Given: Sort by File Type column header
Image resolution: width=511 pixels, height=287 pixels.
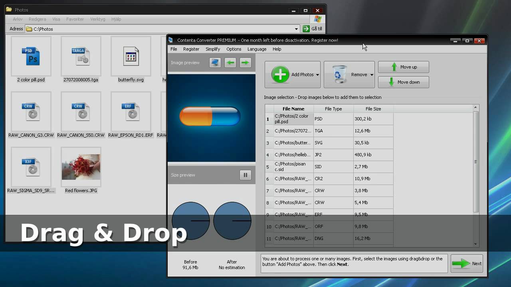Looking at the screenshot, I should click(333, 109).
